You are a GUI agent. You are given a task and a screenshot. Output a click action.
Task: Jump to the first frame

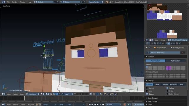tap(89, 105)
